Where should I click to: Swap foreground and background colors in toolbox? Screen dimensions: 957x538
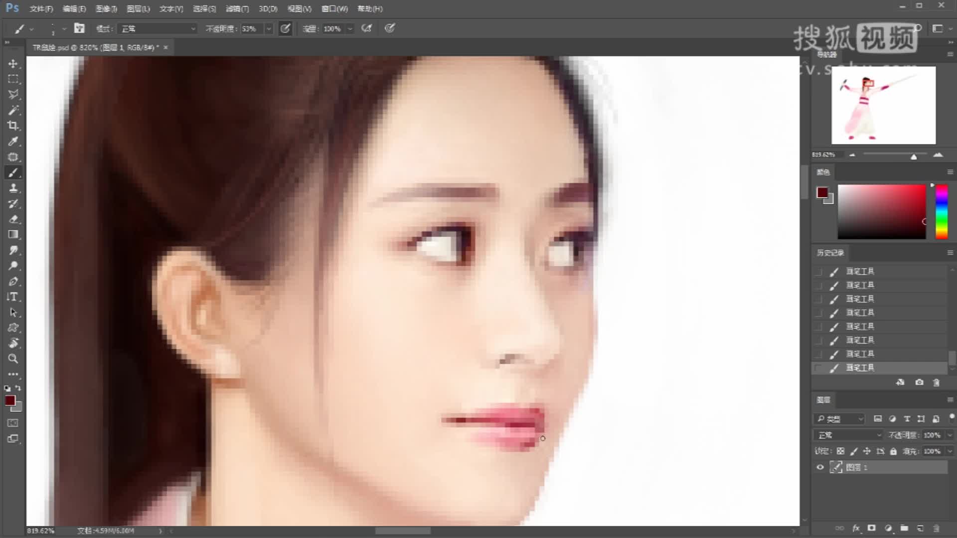[18, 388]
